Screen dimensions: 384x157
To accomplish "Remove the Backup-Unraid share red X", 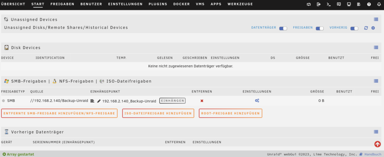I will (x=202, y=101).
